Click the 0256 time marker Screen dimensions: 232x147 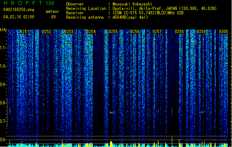pos(135,32)
